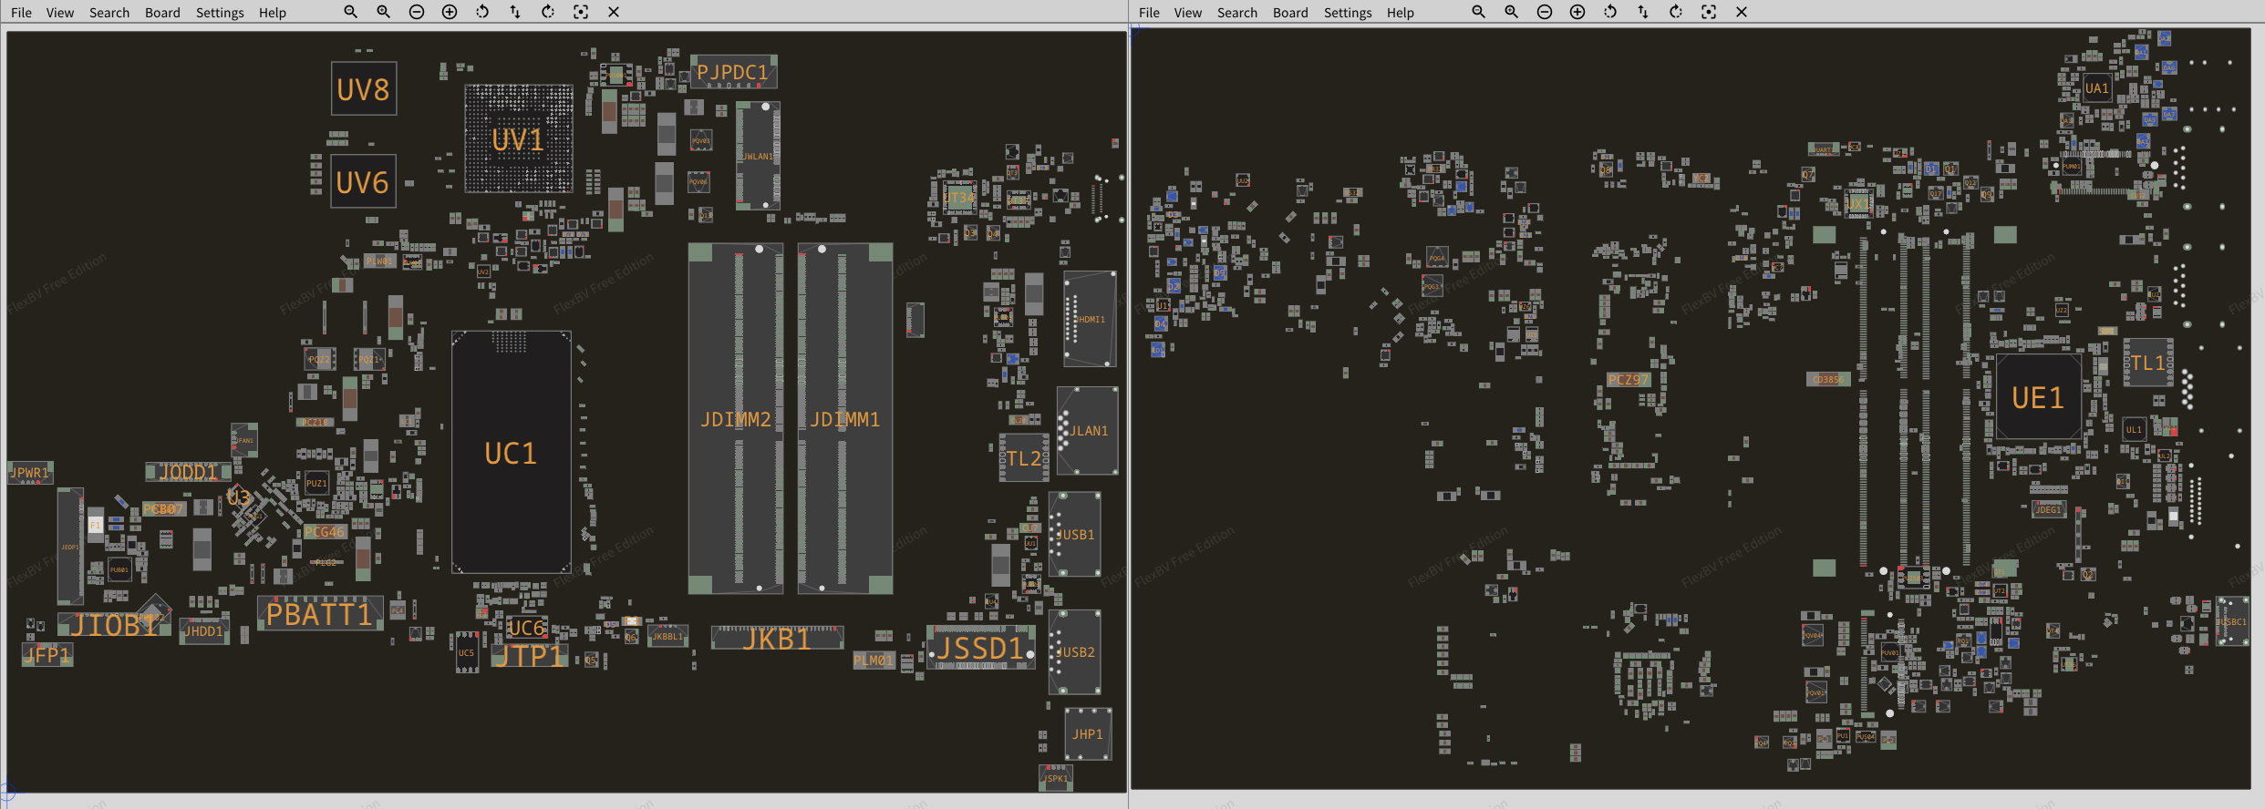
Task: Select the JSSD1 connector component
Action: tap(980, 648)
